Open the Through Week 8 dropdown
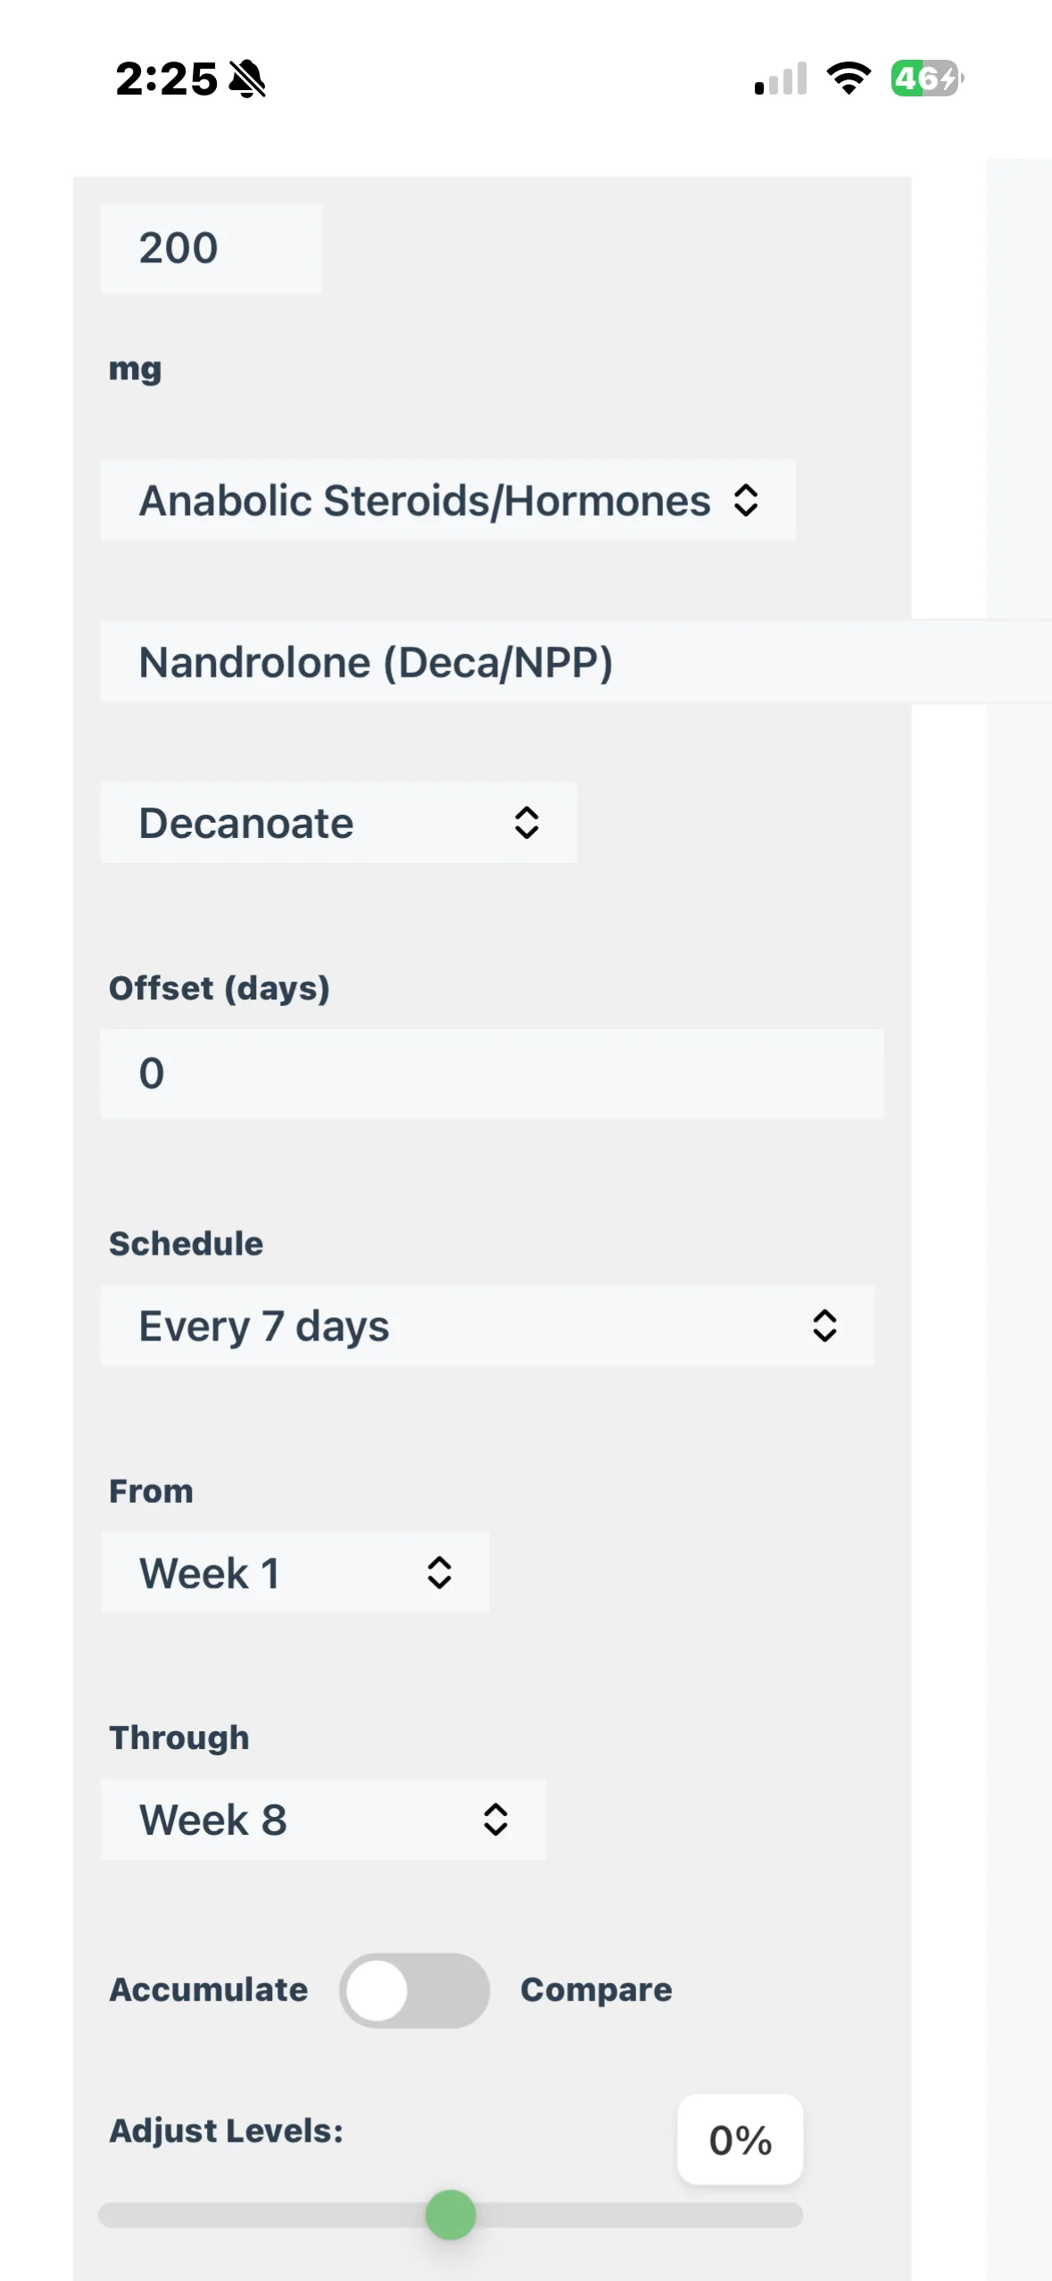The width and height of the screenshot is (1052, 2281). point(323,1820)
